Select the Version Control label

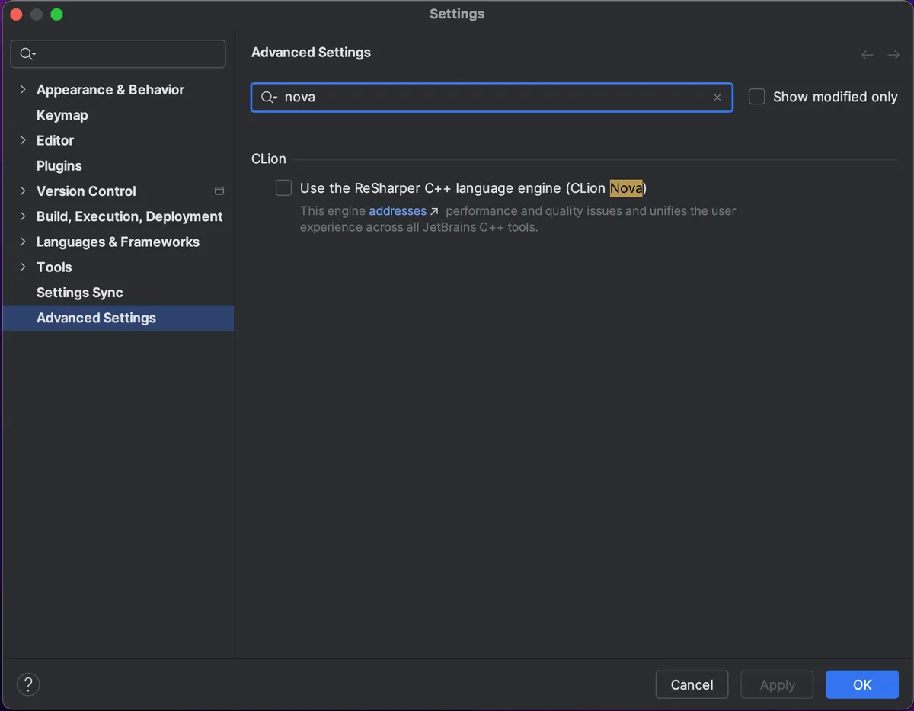click(x=86, y=191)
